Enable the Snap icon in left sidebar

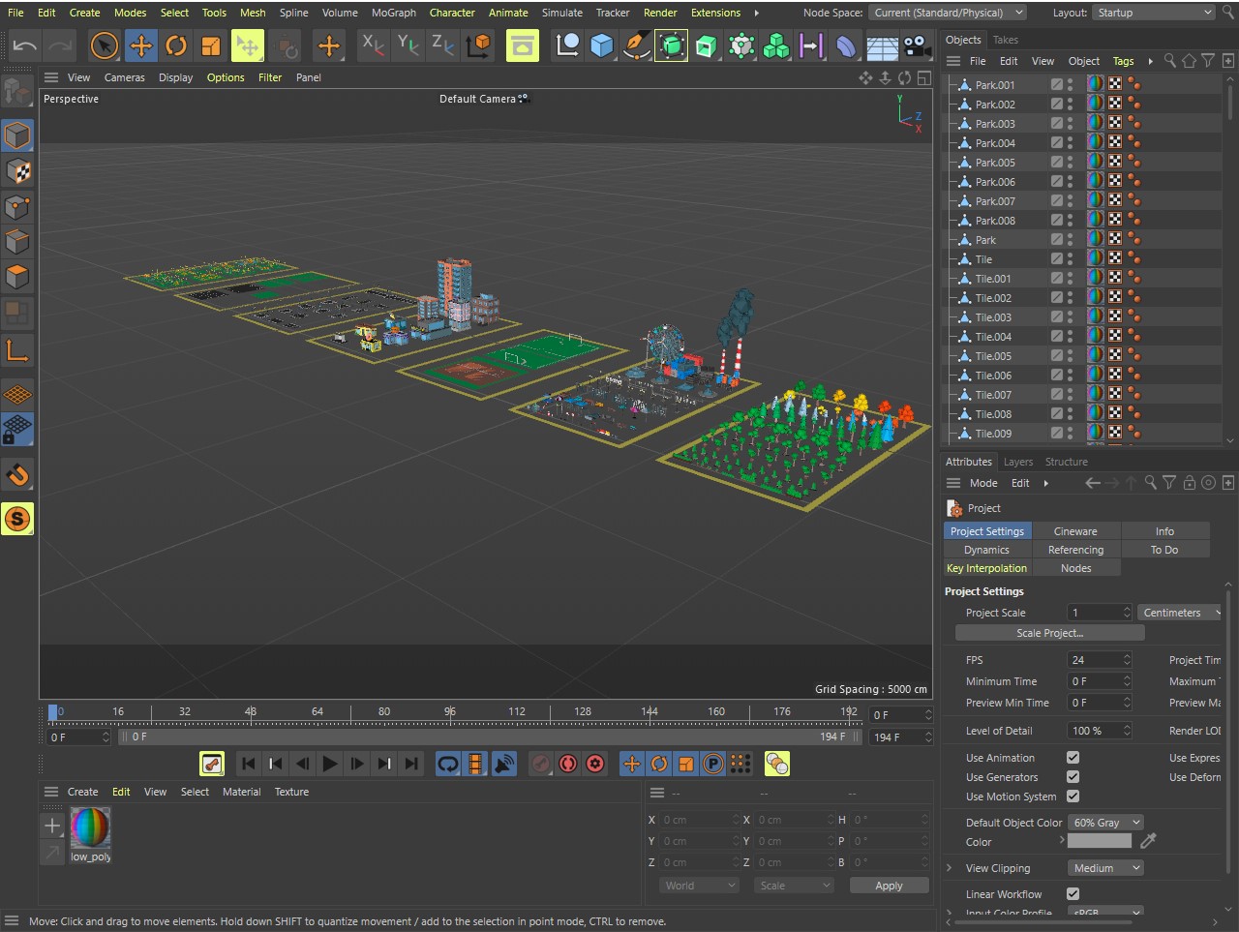click(17, 475)
